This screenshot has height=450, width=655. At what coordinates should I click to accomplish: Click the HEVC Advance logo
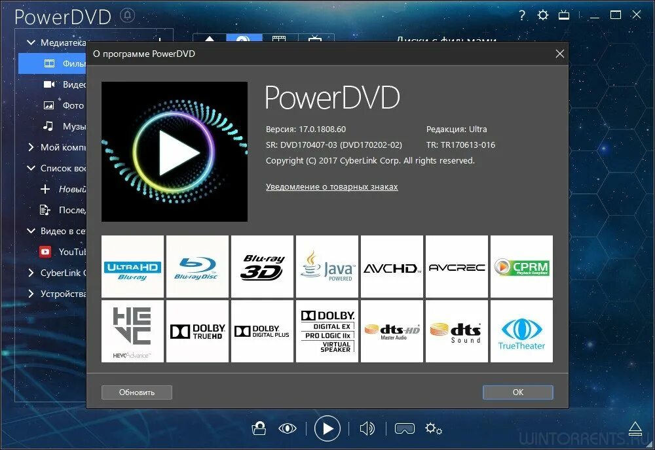pos(132,331)
